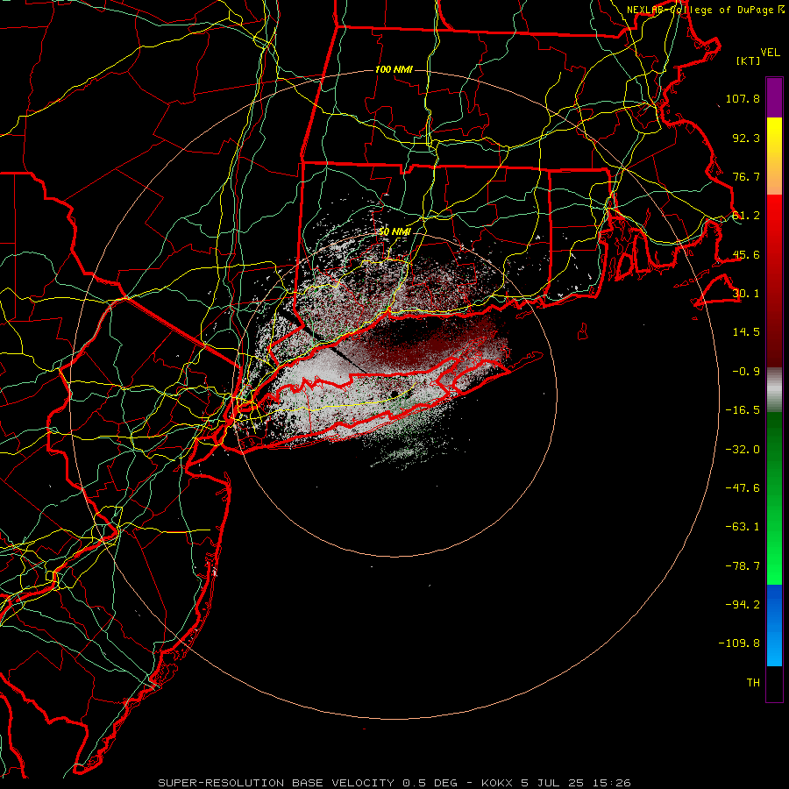The image size is (789, 789).
Task: Click the 92.3 velocity scale value
Action: (746, 138)
